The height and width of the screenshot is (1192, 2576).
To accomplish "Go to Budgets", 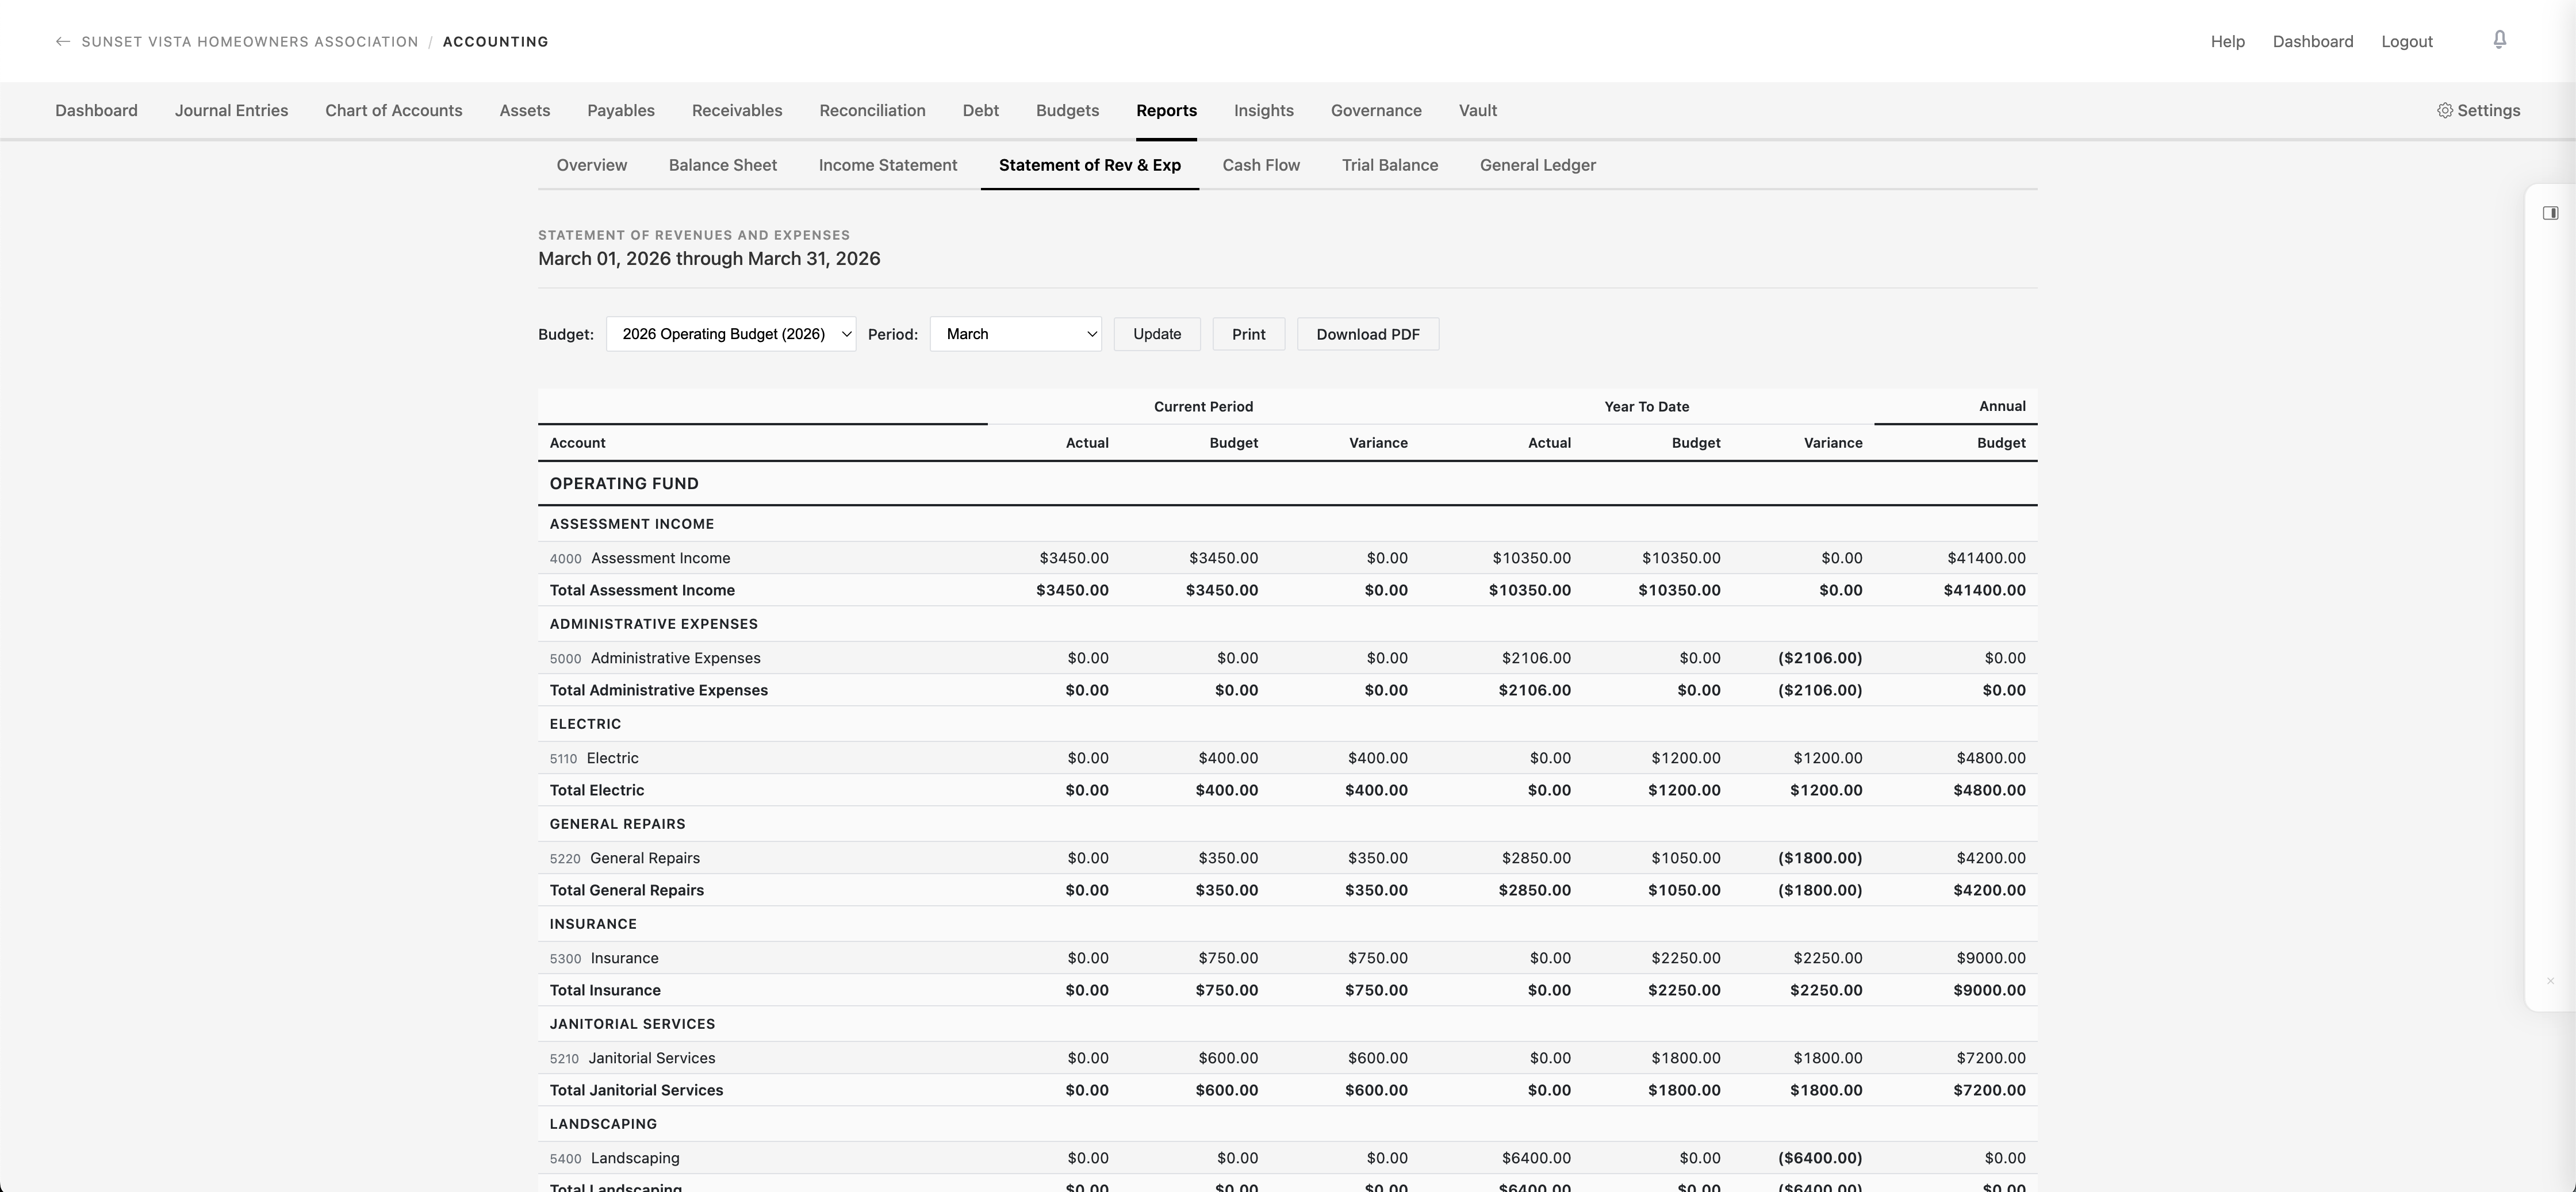I will pyautogui.click(x=1067, y=111).
